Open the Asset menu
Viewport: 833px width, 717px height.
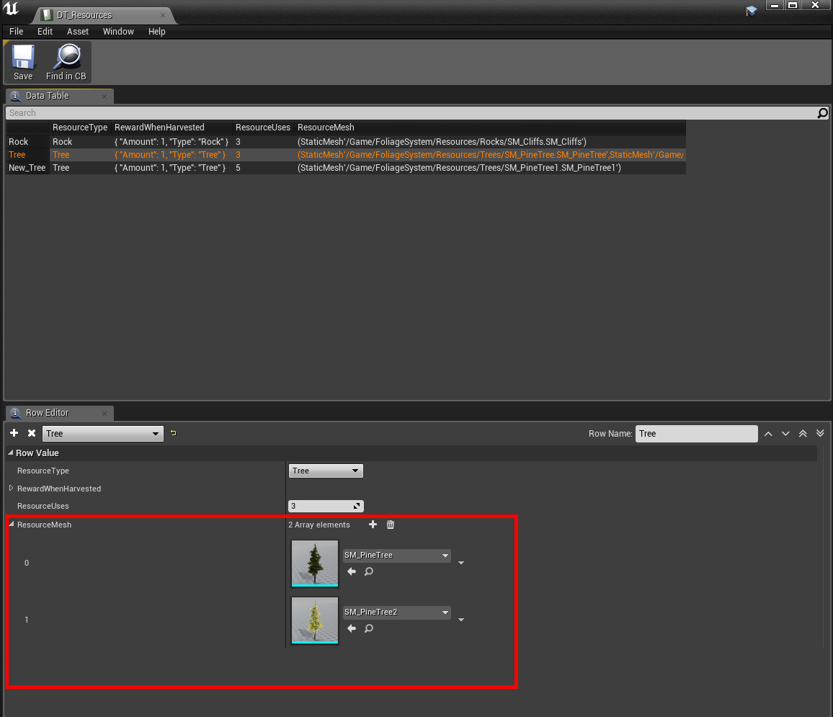(x=78, y=32)
